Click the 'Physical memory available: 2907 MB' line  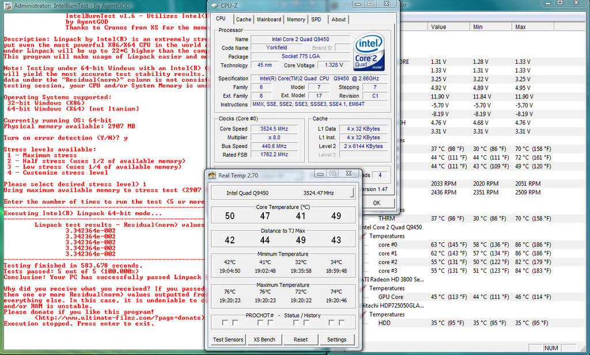click(70, 126)
